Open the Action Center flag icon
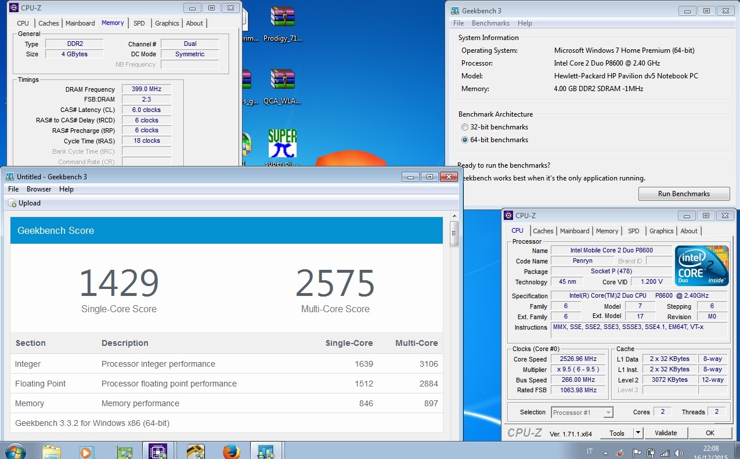Image resolution: width=740 pixels, height=459 pixels. (x=637, y=453)
